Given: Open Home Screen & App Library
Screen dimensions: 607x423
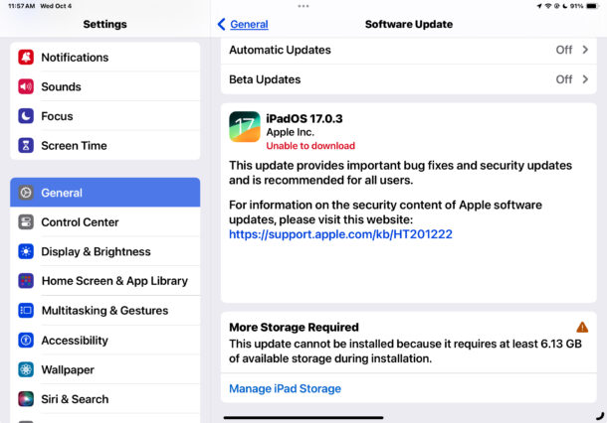Looking at the screenshot, I should pyautogui.click(x=114, y=281).
